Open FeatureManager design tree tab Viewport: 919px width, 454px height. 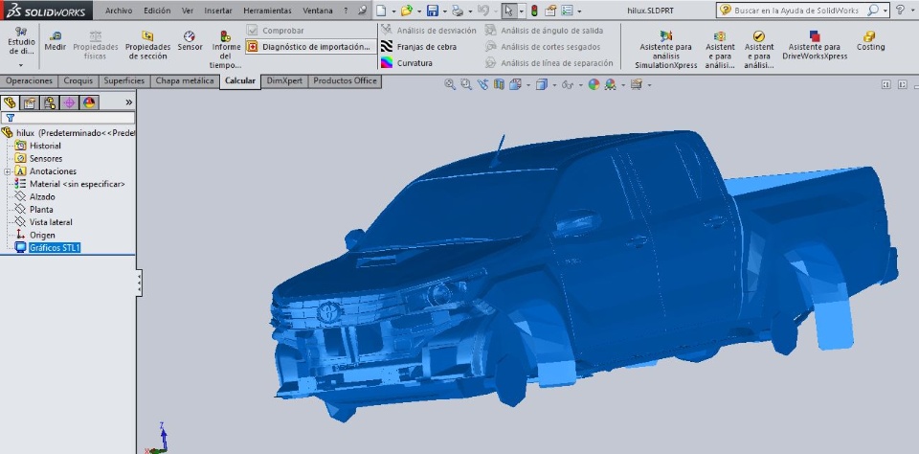click(x=10, y=103)
